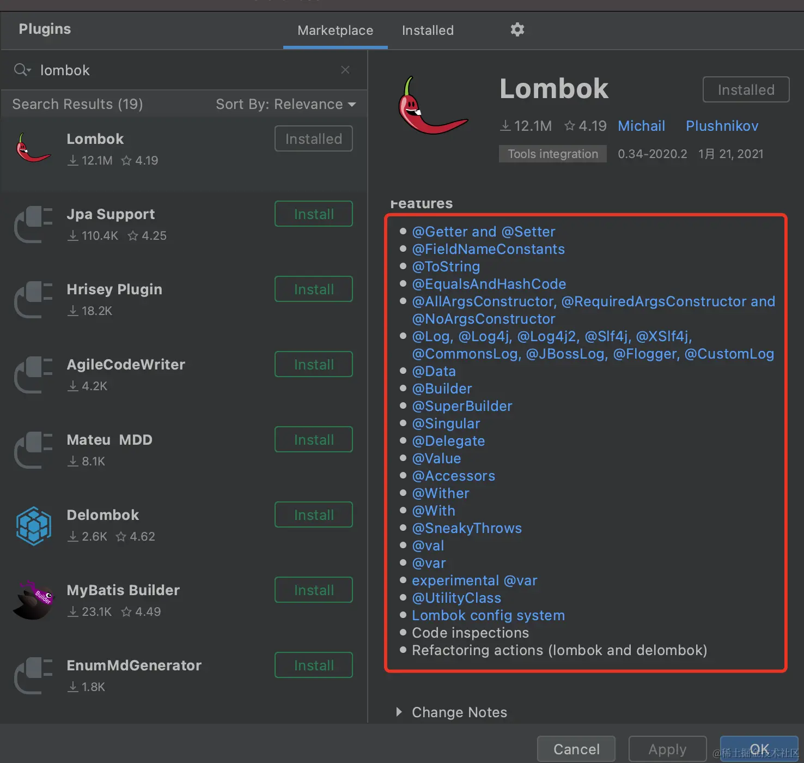The height and width of the screenshot is (763, 804).
Task: Click the EnumMdGenerator plugin icon
Action: [x=33, y=676]
